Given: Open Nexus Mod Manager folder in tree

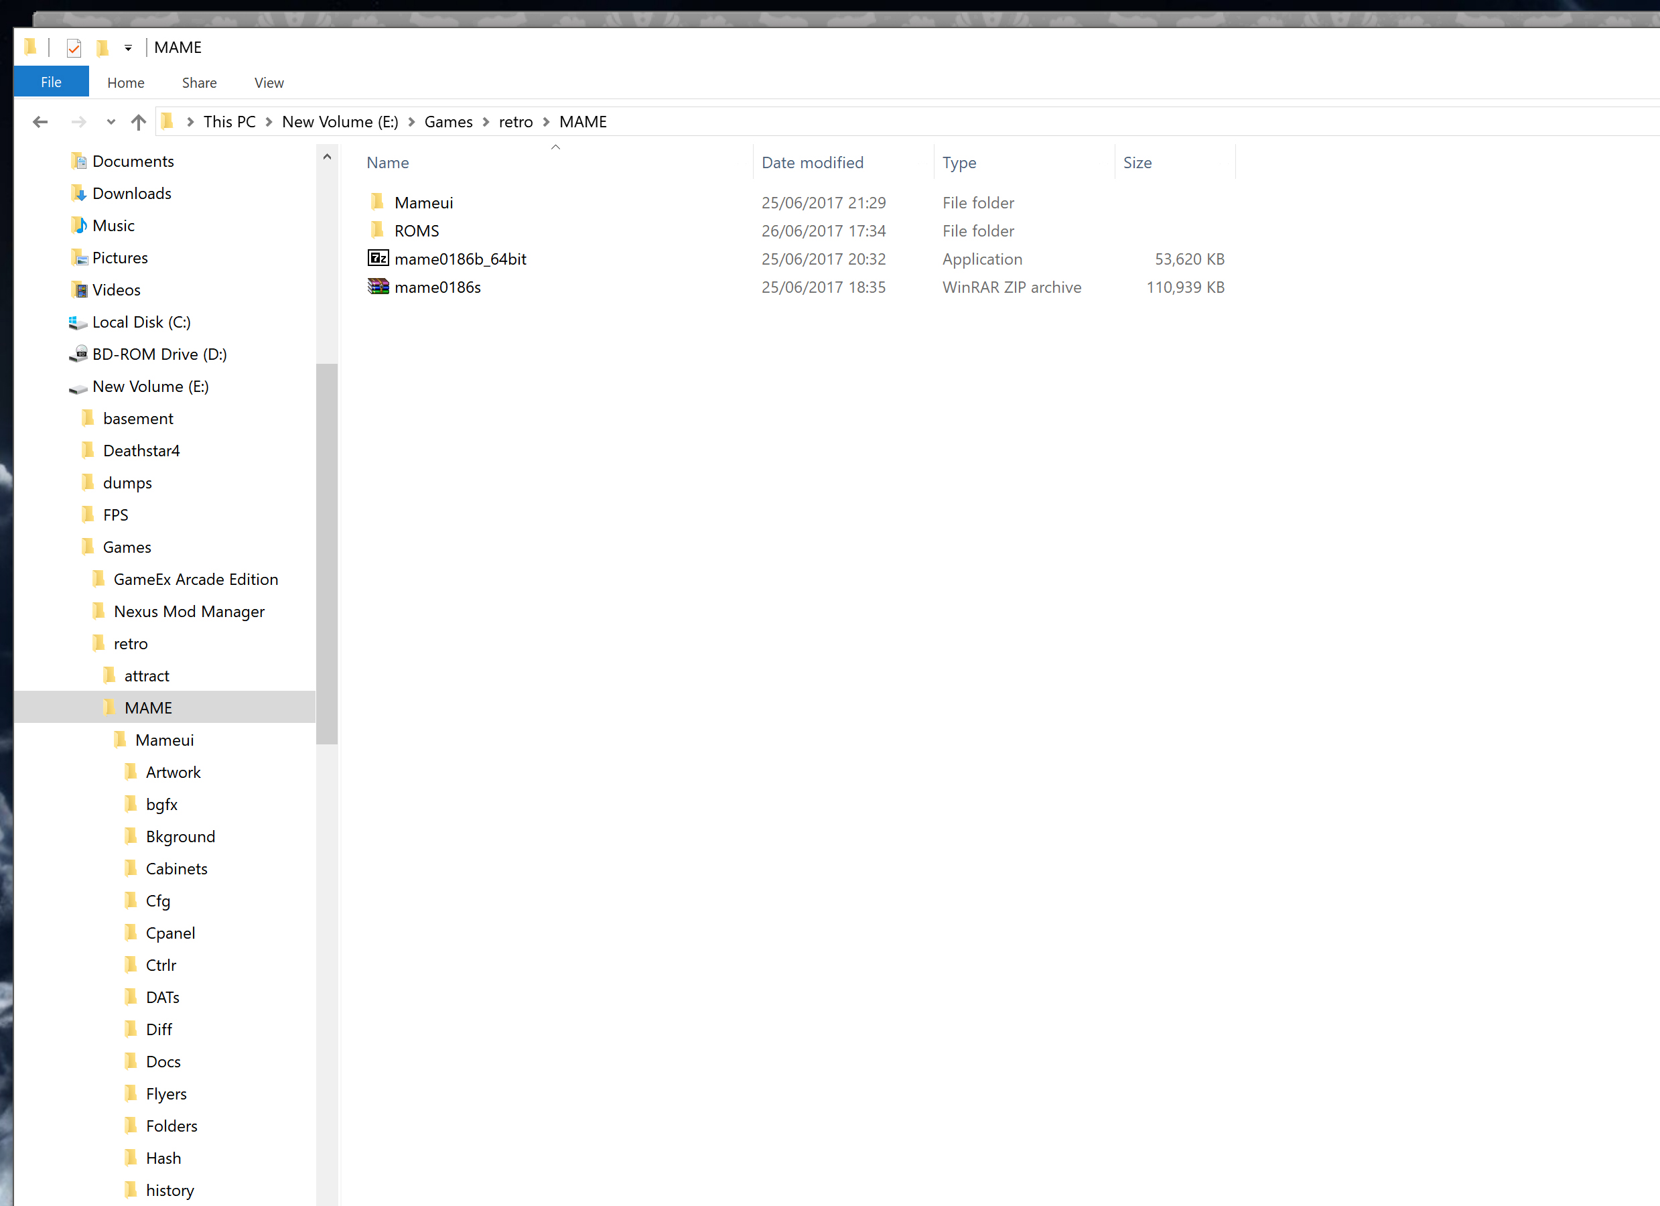Looking at the screenshot, I should [x=189, y=612].
